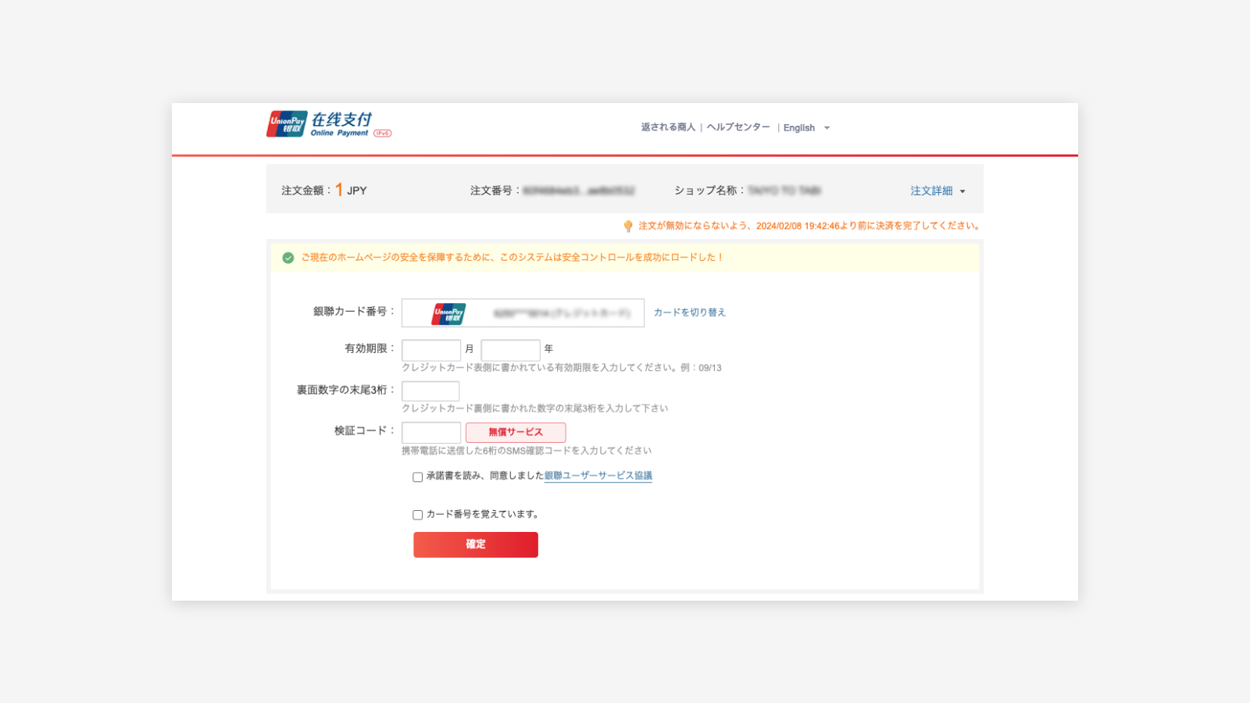Click the 6桁のSMS確認コード hint text

[x=527, y=451]
